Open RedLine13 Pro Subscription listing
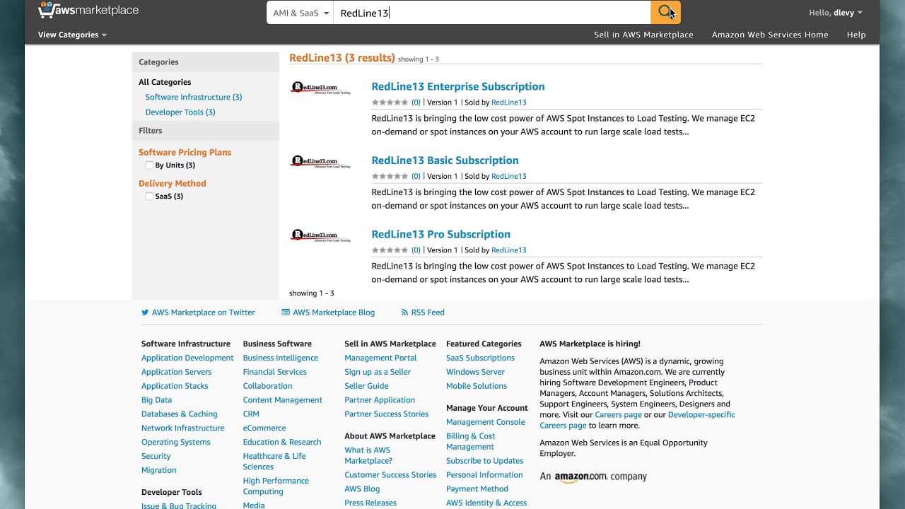Image resolution: width=905 pixels, height=509 pixels. tap(441, 234)
